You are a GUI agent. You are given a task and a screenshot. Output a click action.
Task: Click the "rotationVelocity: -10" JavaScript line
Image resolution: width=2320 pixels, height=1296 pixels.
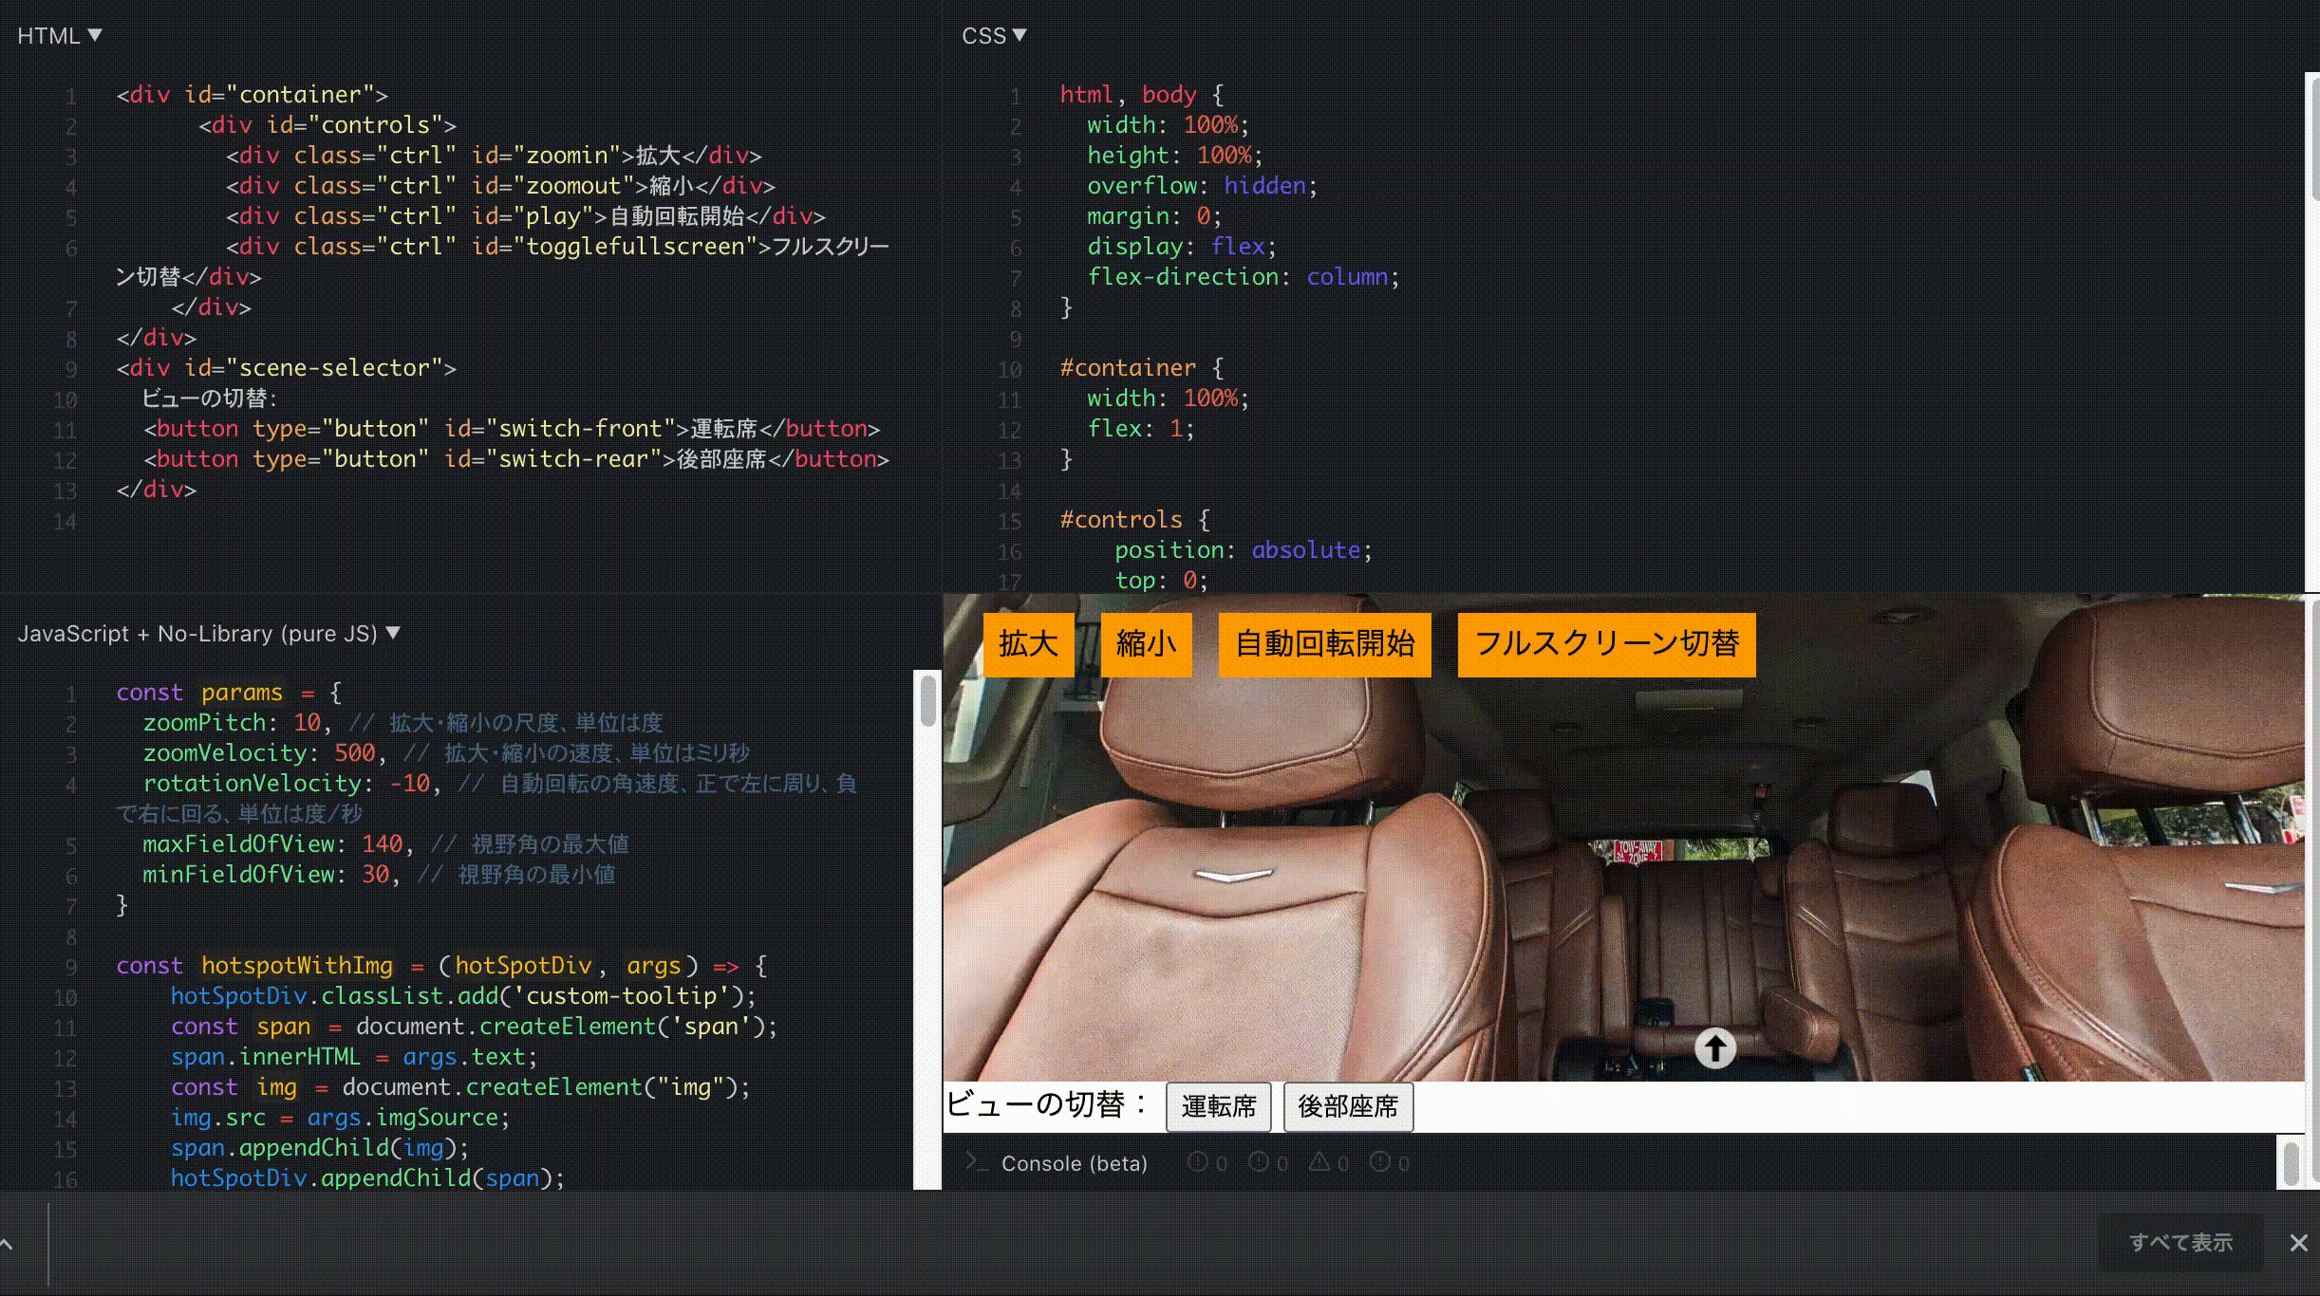487,798
